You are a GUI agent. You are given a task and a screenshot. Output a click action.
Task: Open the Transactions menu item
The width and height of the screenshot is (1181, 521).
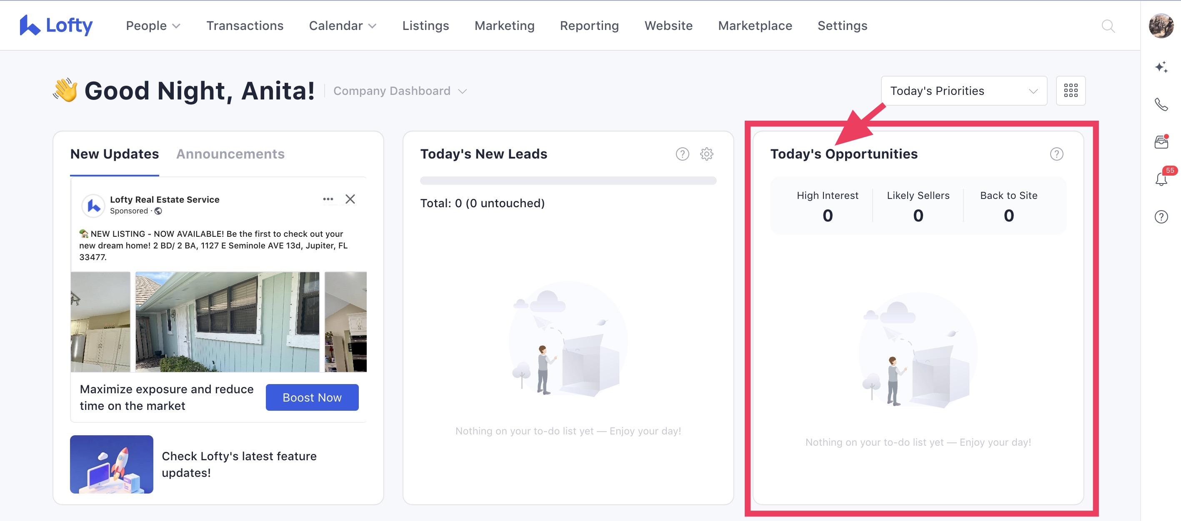(x=244, y=26)
